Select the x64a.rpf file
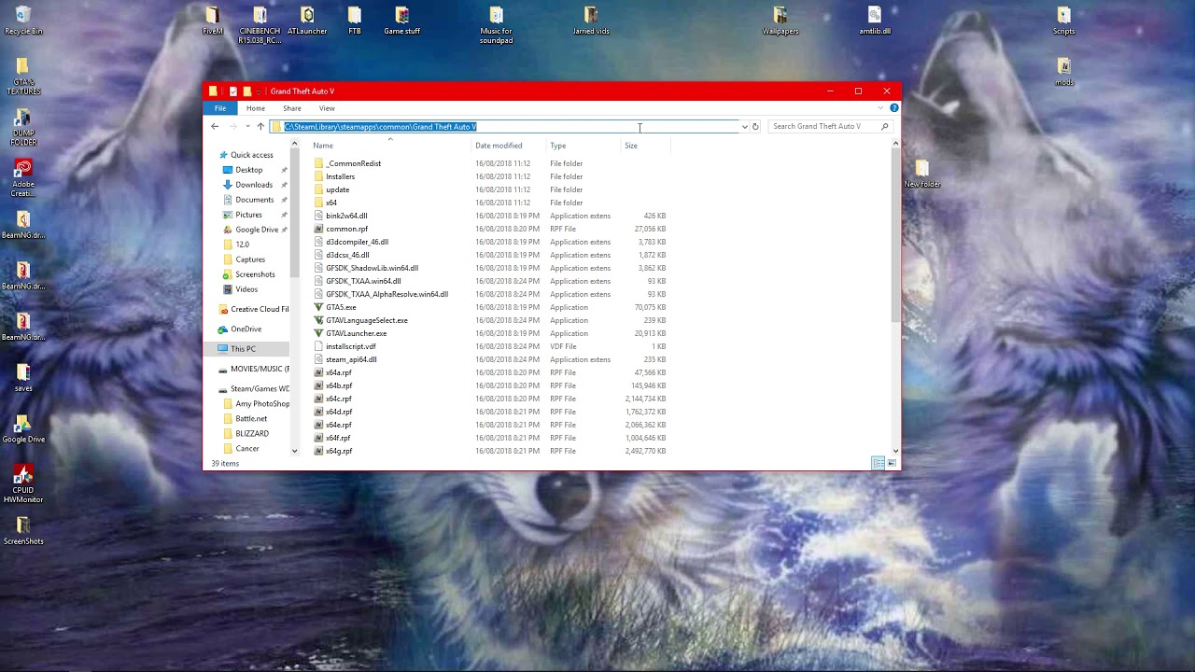 coord(338,372)
